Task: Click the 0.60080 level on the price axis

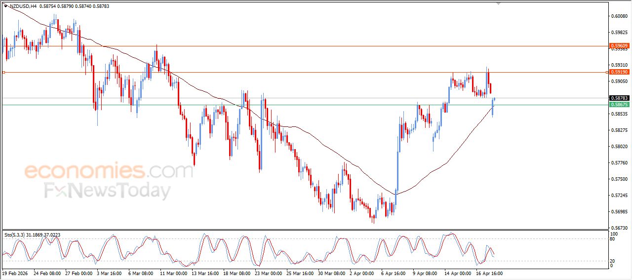Action: pyautogui.click(x=619, y=16)
